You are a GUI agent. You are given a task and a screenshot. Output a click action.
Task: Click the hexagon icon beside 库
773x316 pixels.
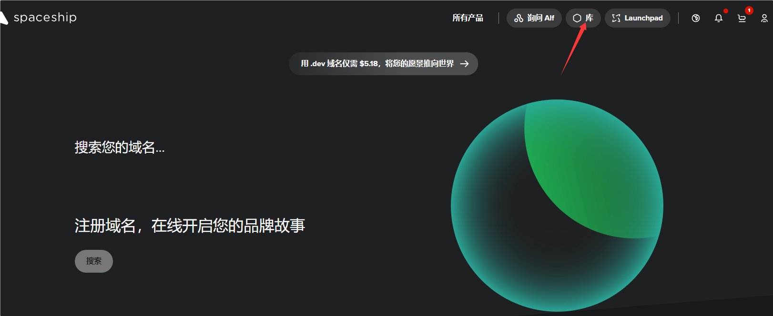pos(577,18)
